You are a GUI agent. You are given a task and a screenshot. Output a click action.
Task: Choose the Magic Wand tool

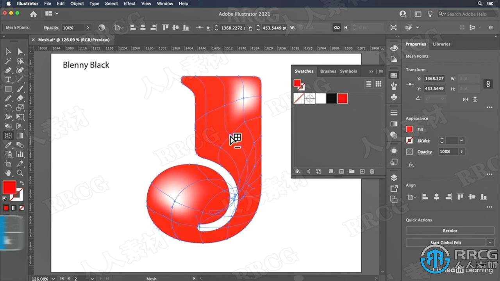pyautogui.click(x=8, y=61)
